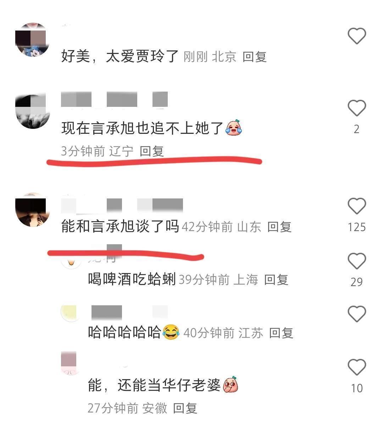
Task: Reply to the Shandong comment posted 42分钟前
Action: pos(279,227)
